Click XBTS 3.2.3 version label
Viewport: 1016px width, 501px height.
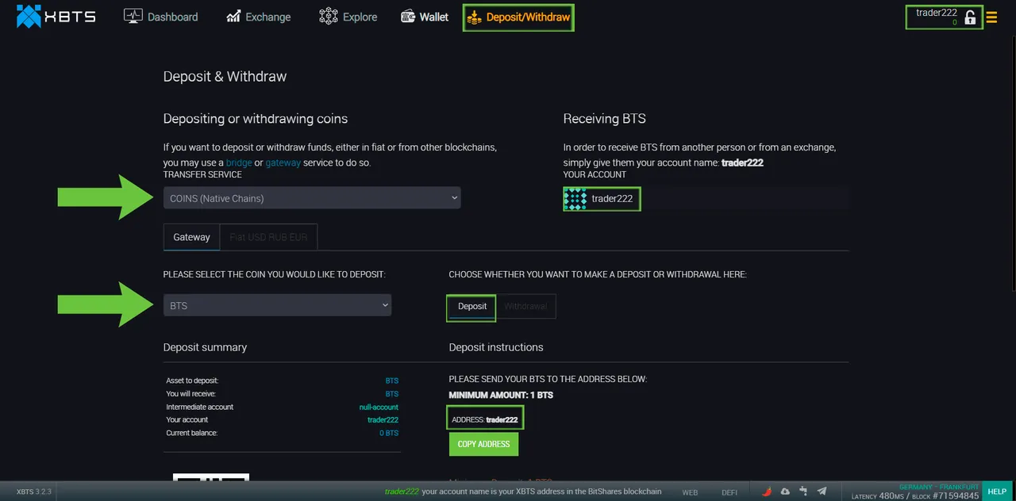[x=34, y=492]
